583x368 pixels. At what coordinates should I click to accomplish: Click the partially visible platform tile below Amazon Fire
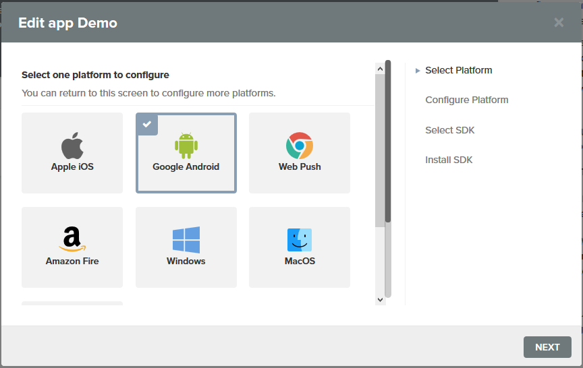[72, 303]
